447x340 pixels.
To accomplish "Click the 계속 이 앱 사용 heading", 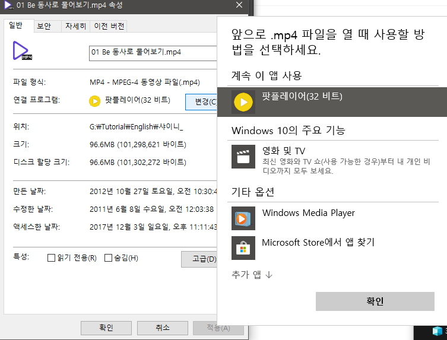I will coord(267,75).
